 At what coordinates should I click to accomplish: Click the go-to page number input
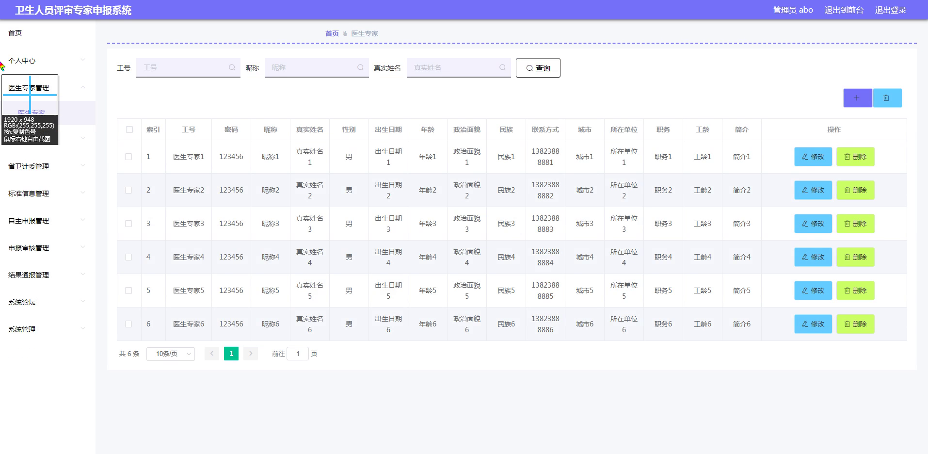[298, 354]
